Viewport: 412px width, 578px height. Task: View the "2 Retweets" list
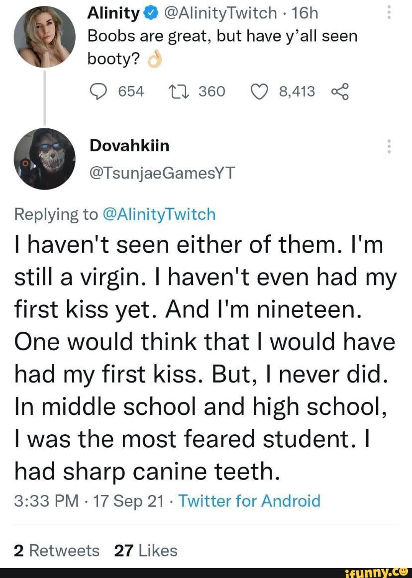click(57, 551)
